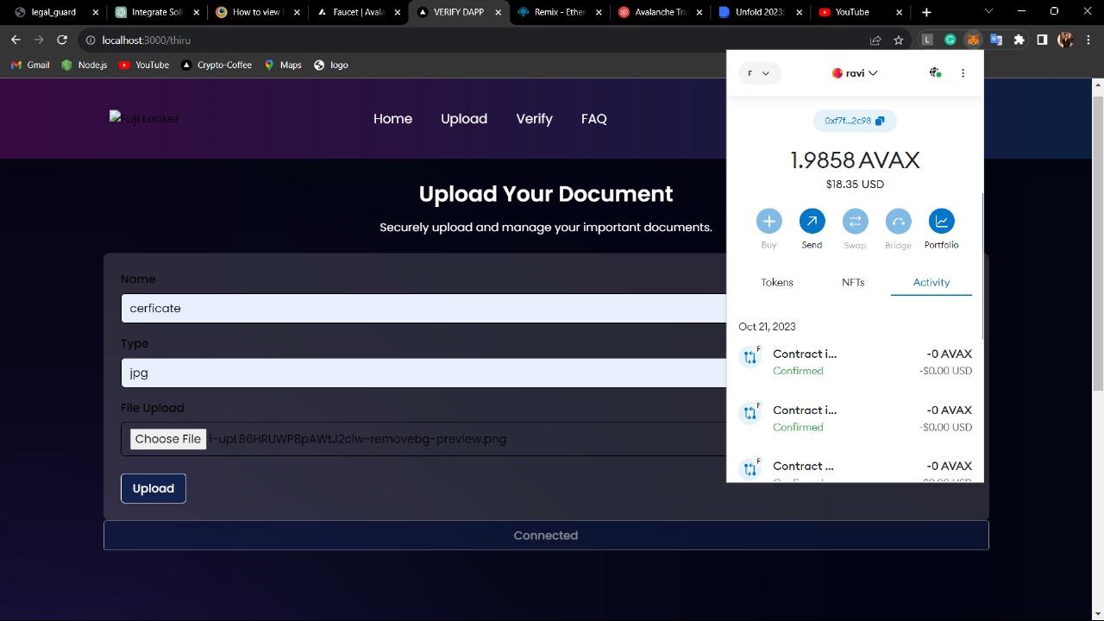Switch to MetaMask NFTs tab
This screenshot has height=621, width=1104.
point(853,282)
